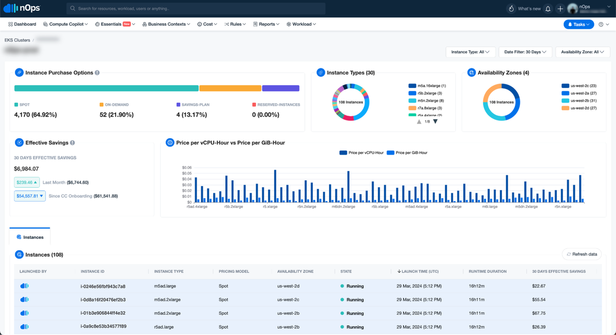
Task: Open the Instance Type: All dropdown
Action: (x=470, y=52)
